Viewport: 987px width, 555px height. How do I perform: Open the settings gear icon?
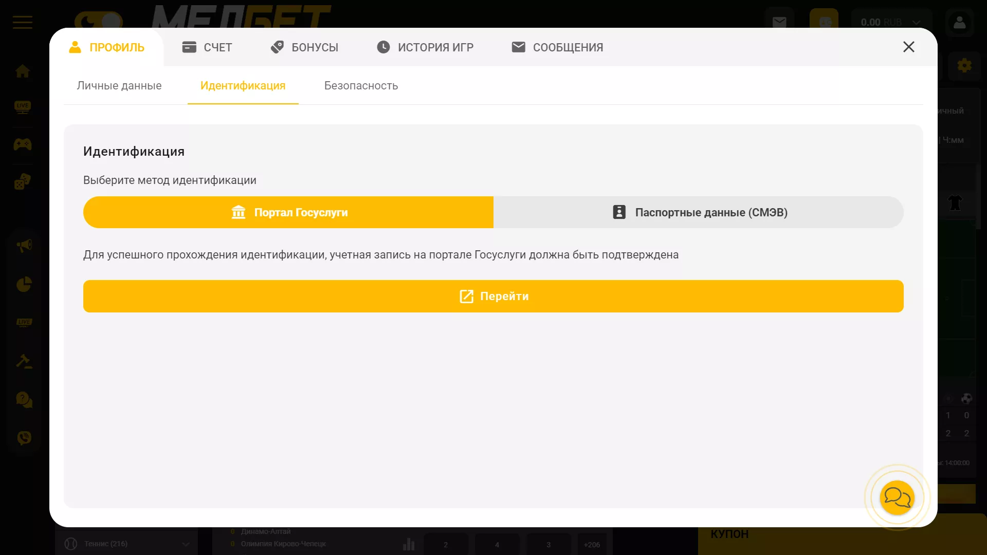(x=964, y=65)
